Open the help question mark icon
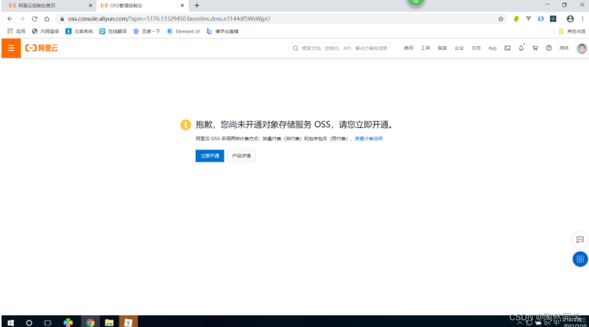Screen dimensions: 589x327 click(549, 48)
